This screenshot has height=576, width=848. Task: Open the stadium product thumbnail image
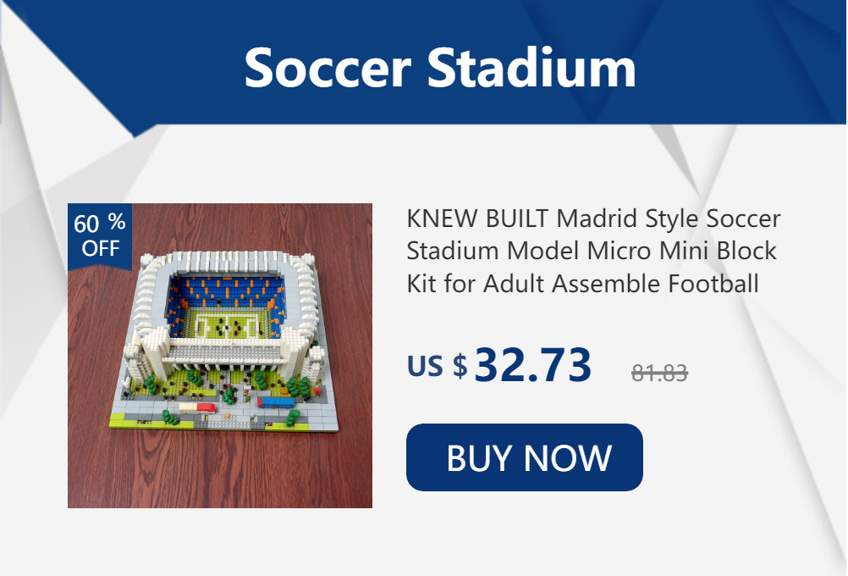(219, 356)
